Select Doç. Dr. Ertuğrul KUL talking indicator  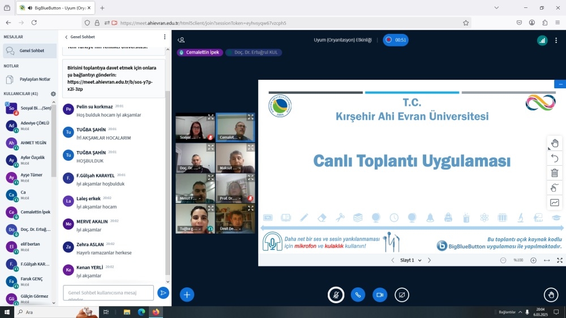254,52
